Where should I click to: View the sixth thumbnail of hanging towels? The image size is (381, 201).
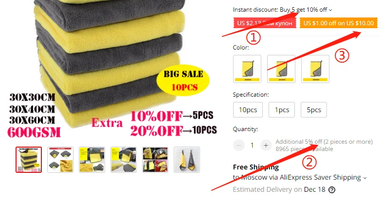pos(187,160)
